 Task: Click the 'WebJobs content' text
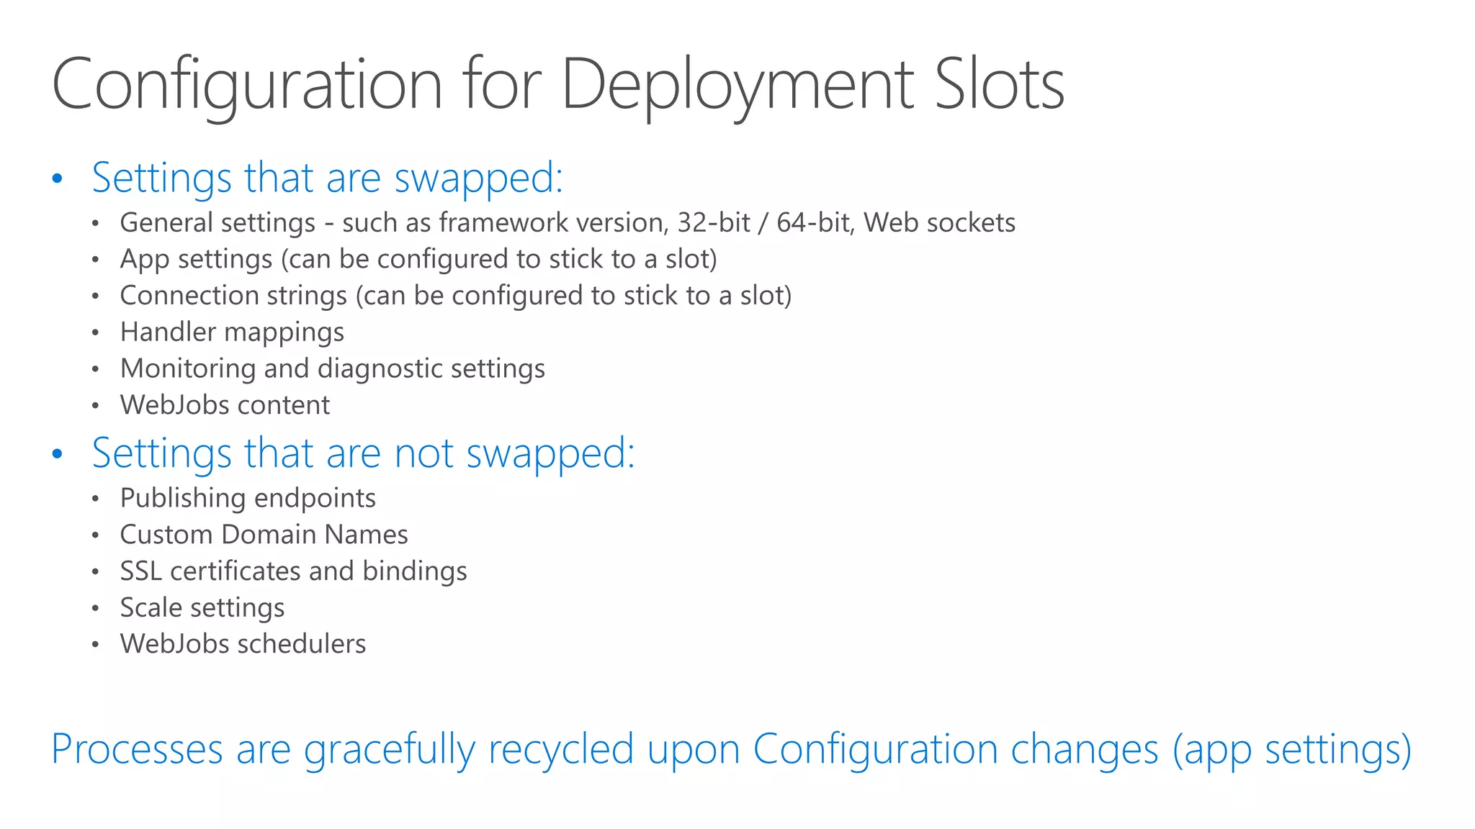coord(225,405)
